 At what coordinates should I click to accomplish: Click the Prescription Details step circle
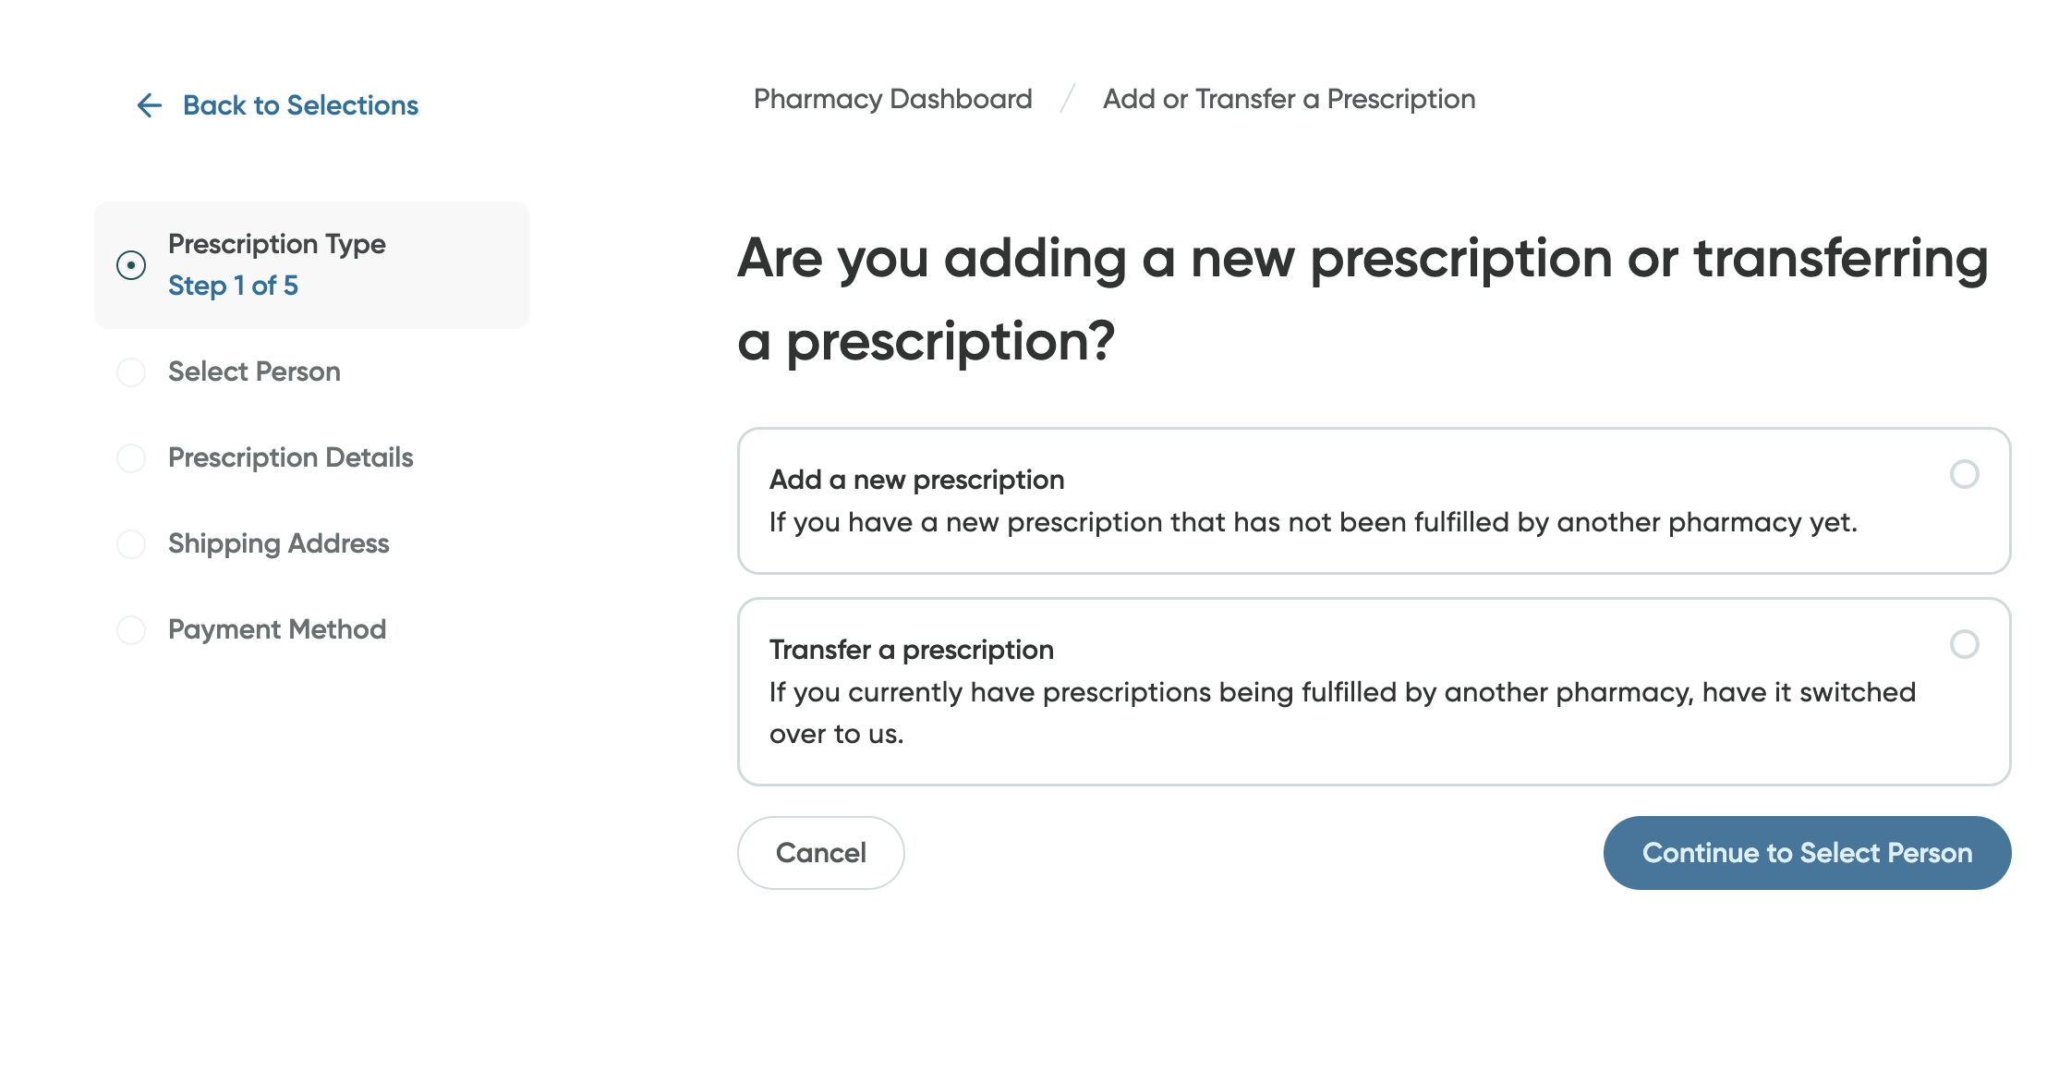[x=132, y=457]
